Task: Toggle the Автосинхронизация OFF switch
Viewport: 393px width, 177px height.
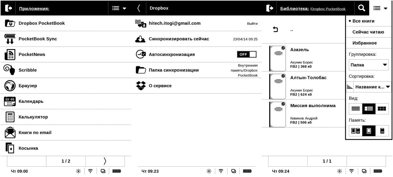Action: pos(246,54)
